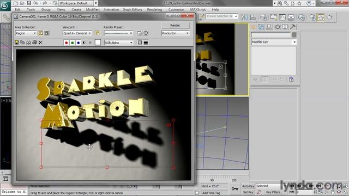Open the Viewport Quad 4 dropdown
This screenshot has height=196, width=349.
click(77, 33)
